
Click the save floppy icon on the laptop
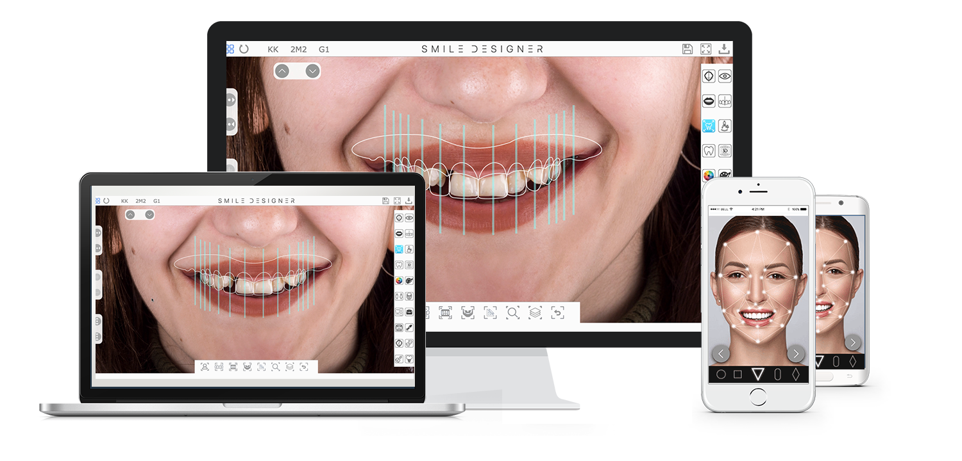(x=385, y=200)
